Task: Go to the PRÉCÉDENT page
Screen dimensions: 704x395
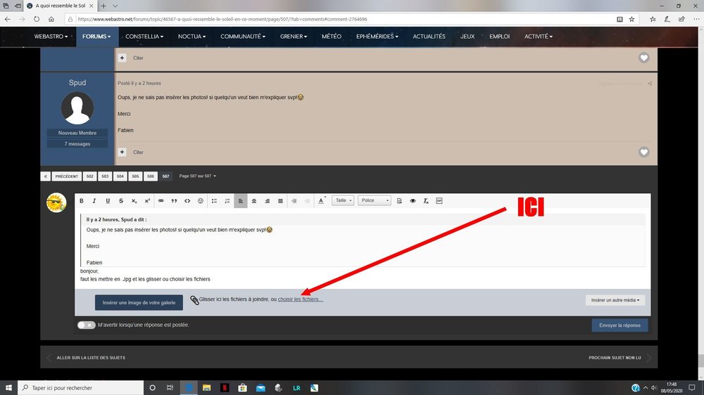Action: point(66,176)
